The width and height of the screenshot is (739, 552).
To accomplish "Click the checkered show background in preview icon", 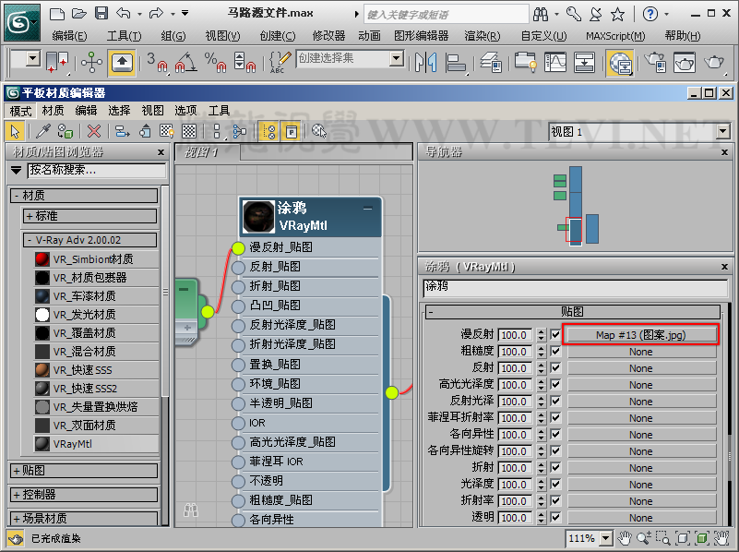I will coord(189,131).
